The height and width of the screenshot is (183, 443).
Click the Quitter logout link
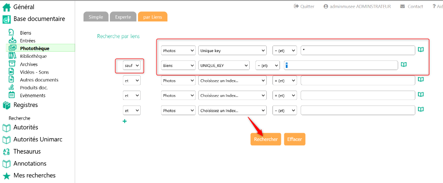tap(304, 7)
